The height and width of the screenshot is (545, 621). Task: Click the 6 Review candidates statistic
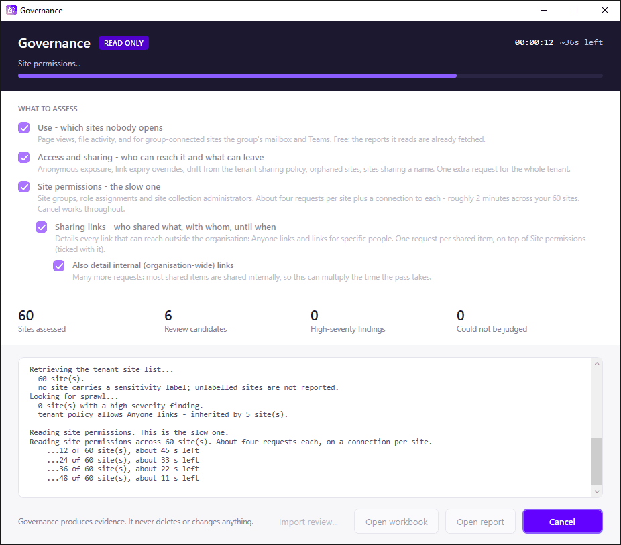coord(196,321)
